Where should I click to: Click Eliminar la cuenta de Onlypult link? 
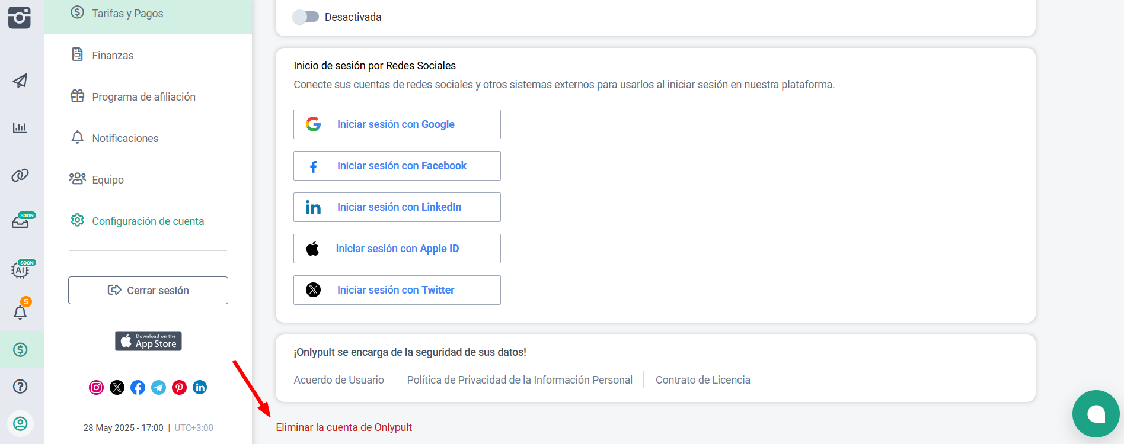344,427
